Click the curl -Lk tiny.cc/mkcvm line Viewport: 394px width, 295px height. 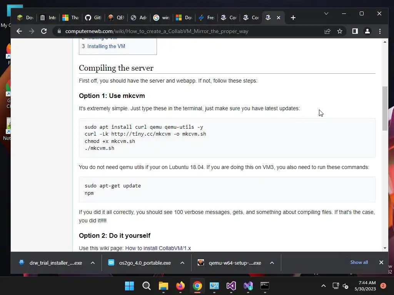[145, 134]
